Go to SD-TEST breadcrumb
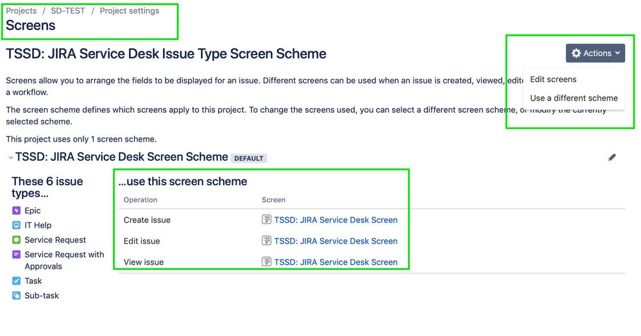 coord(68,11)
